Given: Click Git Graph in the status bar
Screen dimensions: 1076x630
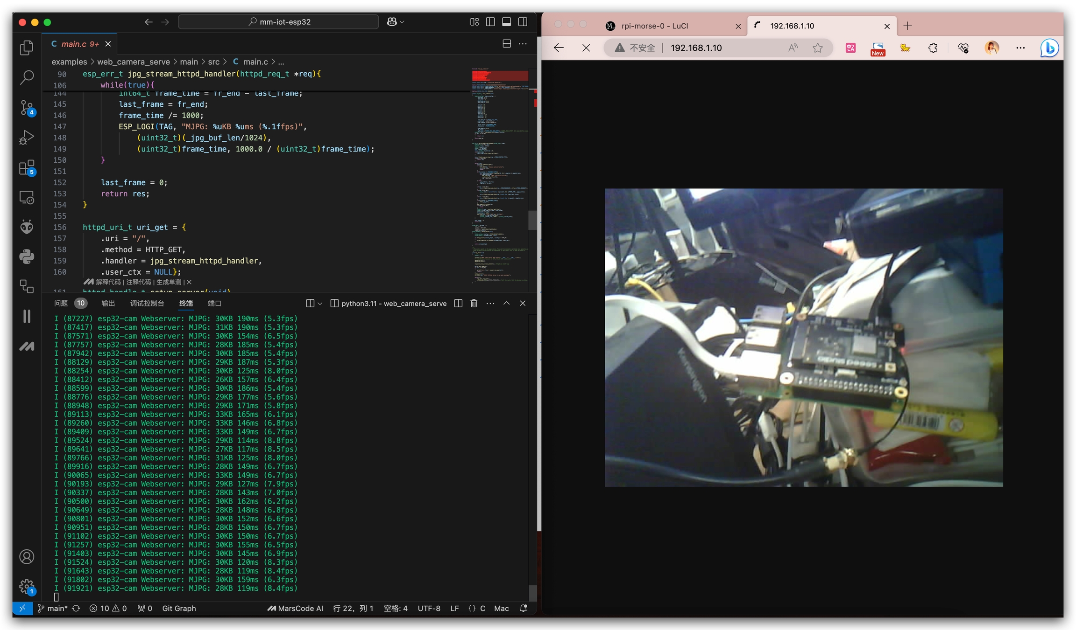Looking at the screenshot, I should click(x=179, y=609).
